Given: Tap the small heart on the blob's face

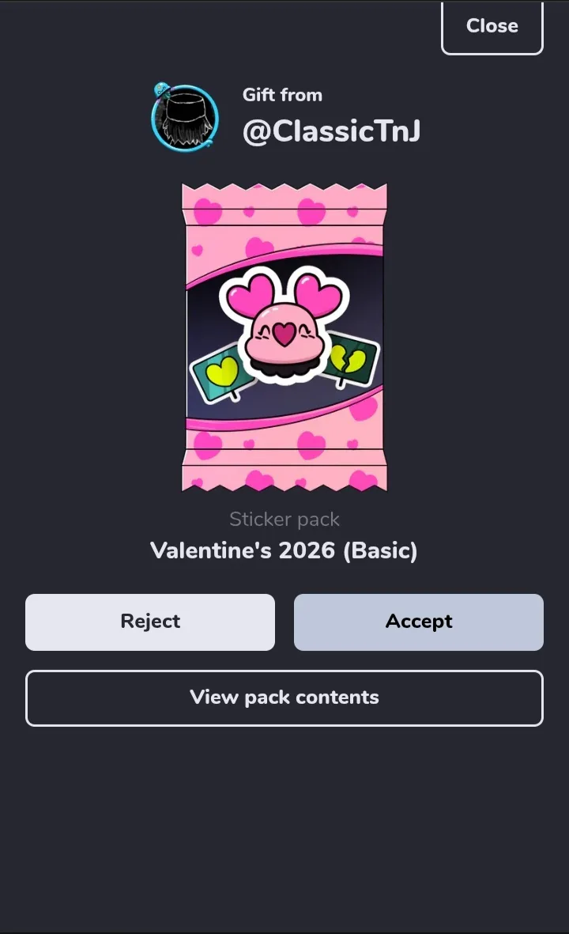Looking at the screenshot, I should pyautogui.click(x=284, y=334).
